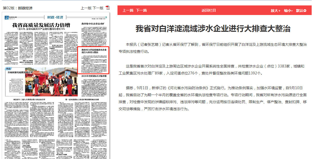The width and height of the screenshot is (314, 159).
Task: Enlarge text with 放大+ button
Action: 276,11
